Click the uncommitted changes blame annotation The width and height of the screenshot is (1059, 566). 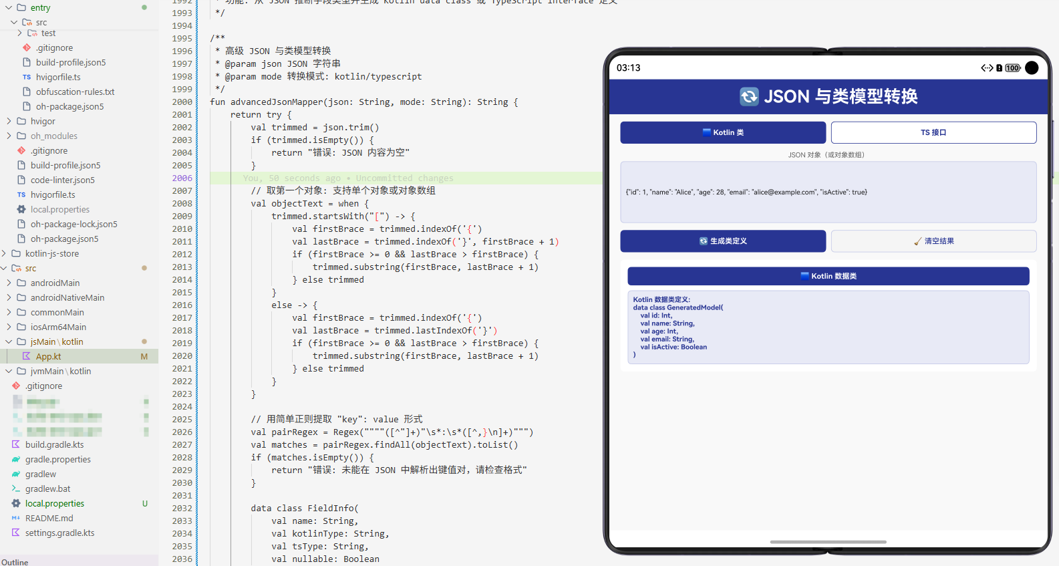pyautogui.click(x=348, y=178)
